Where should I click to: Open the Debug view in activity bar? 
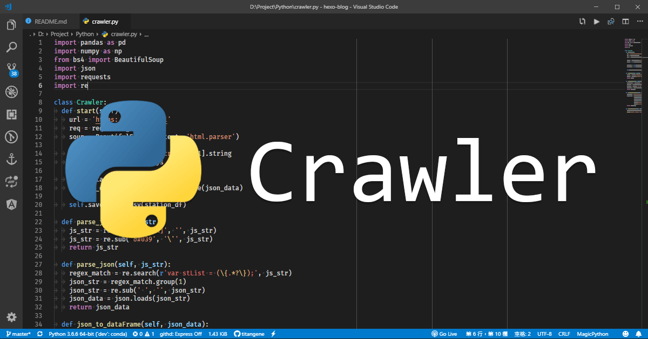coord(11,92)
